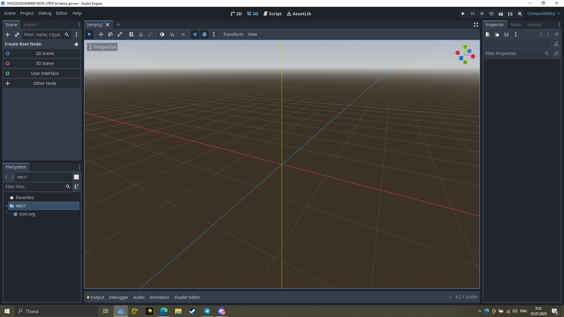Collapse the res:// folder tree
This screenshot has width=564, height=317.
(x=6, y=206)
